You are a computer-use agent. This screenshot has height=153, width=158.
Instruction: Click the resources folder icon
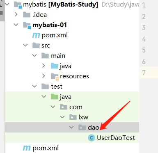click(55, 77)
